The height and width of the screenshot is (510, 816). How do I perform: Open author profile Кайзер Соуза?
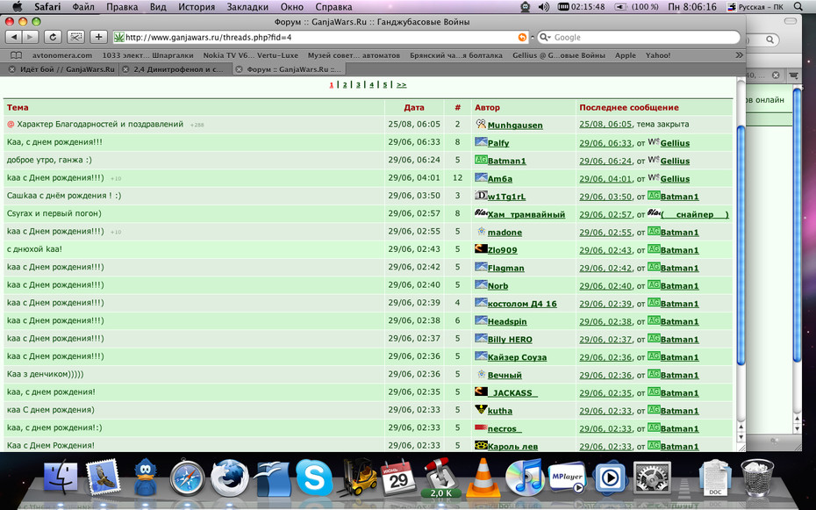(518, 357)
